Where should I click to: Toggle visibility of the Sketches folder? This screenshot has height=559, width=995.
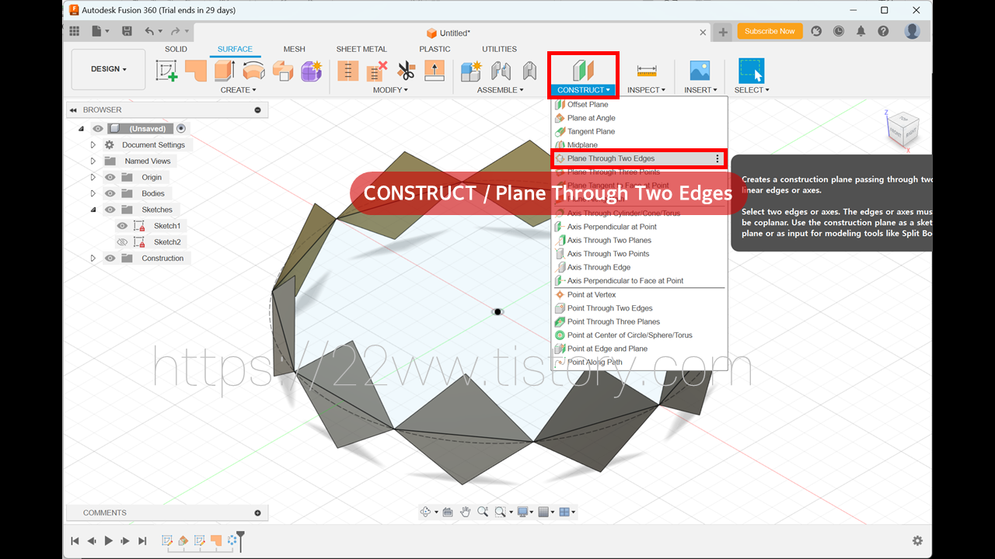(x=110, y=210)
